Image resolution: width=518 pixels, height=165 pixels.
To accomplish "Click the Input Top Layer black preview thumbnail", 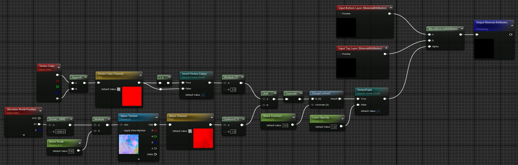I will coord(347,68).
